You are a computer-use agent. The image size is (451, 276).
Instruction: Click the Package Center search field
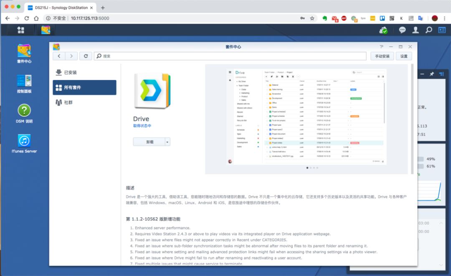pos(230,56)
